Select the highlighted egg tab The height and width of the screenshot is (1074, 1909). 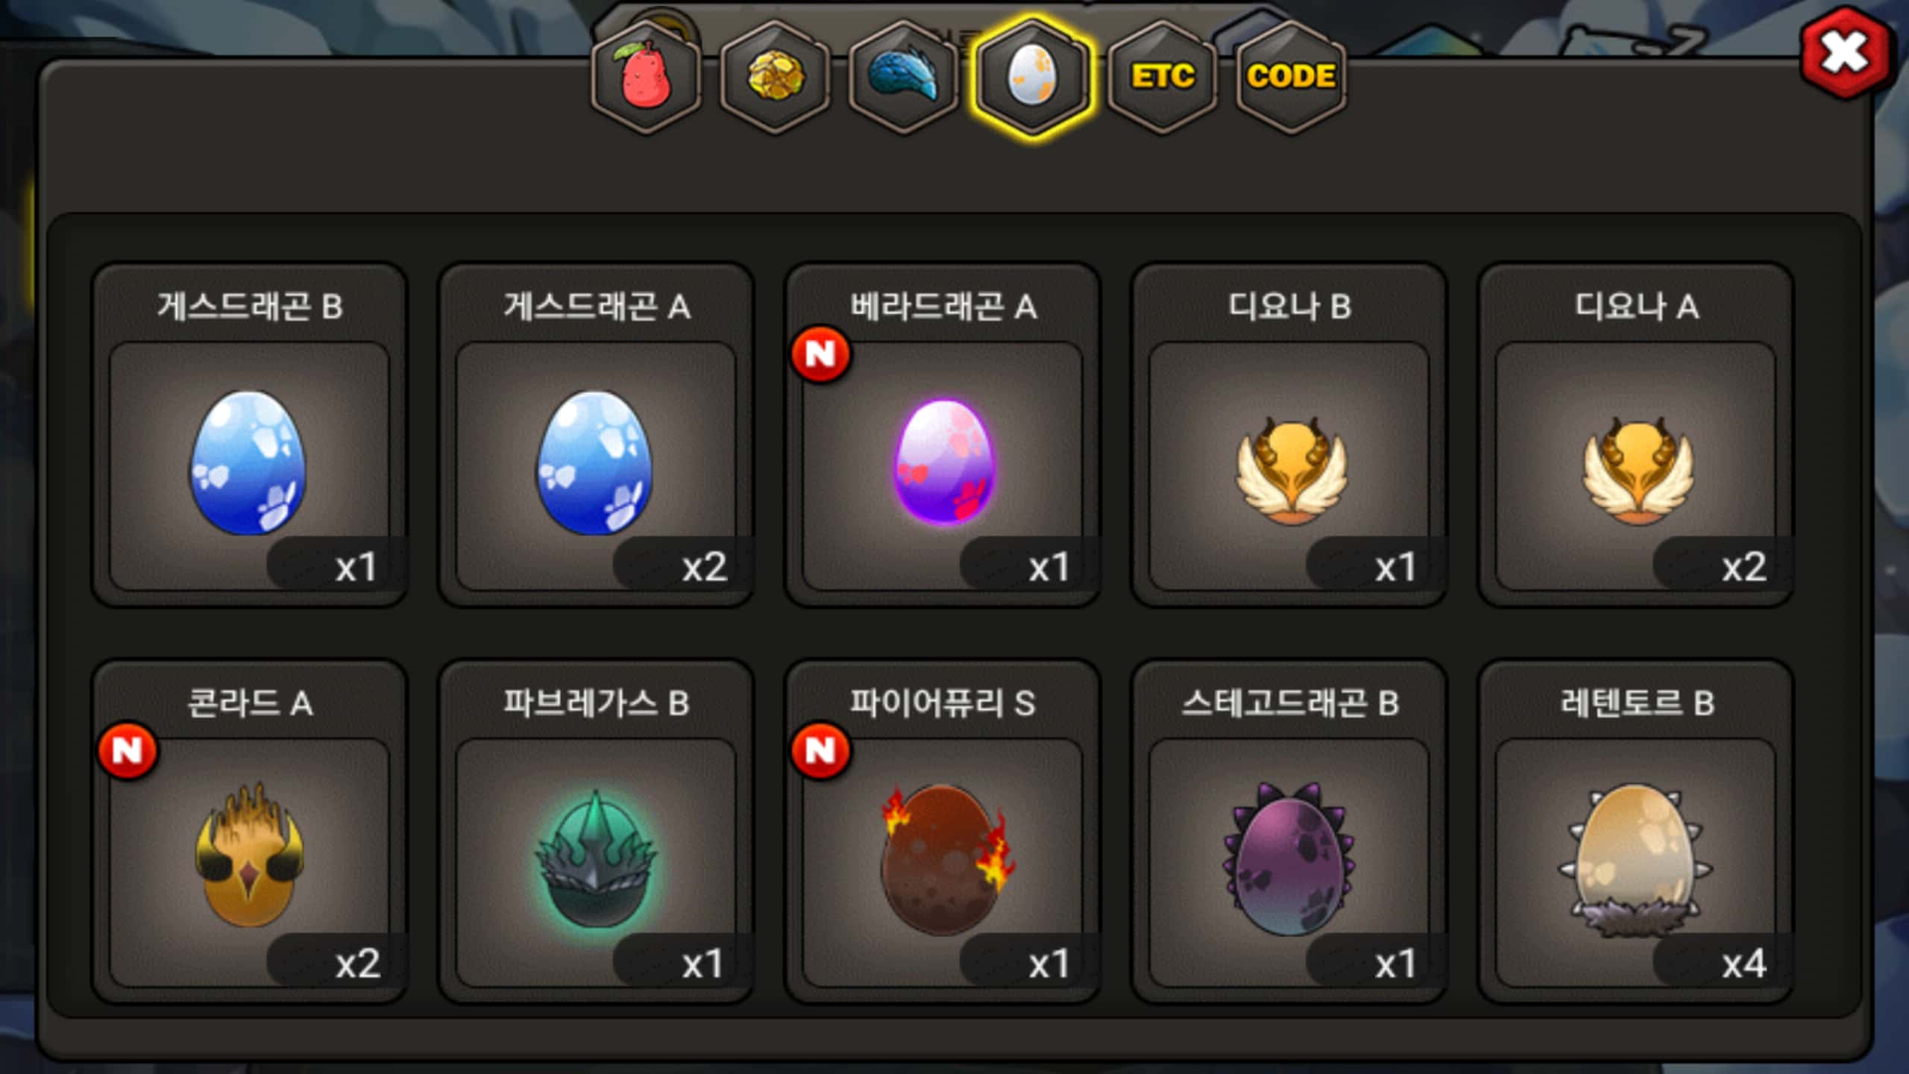[1032, 77]
